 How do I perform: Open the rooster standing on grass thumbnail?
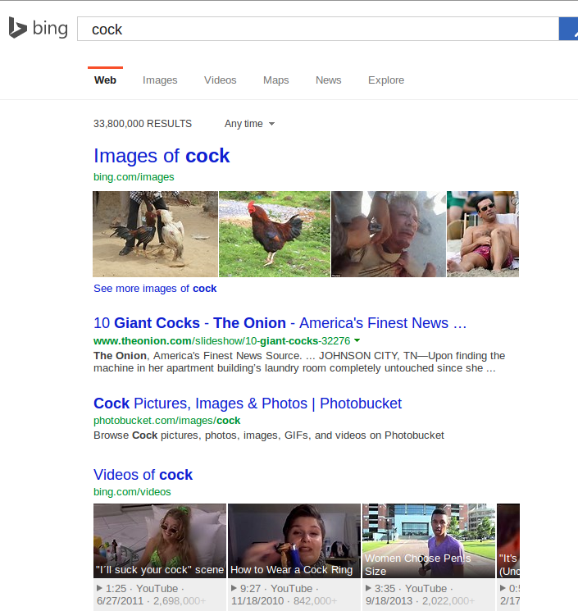click(x=274, y=234)
